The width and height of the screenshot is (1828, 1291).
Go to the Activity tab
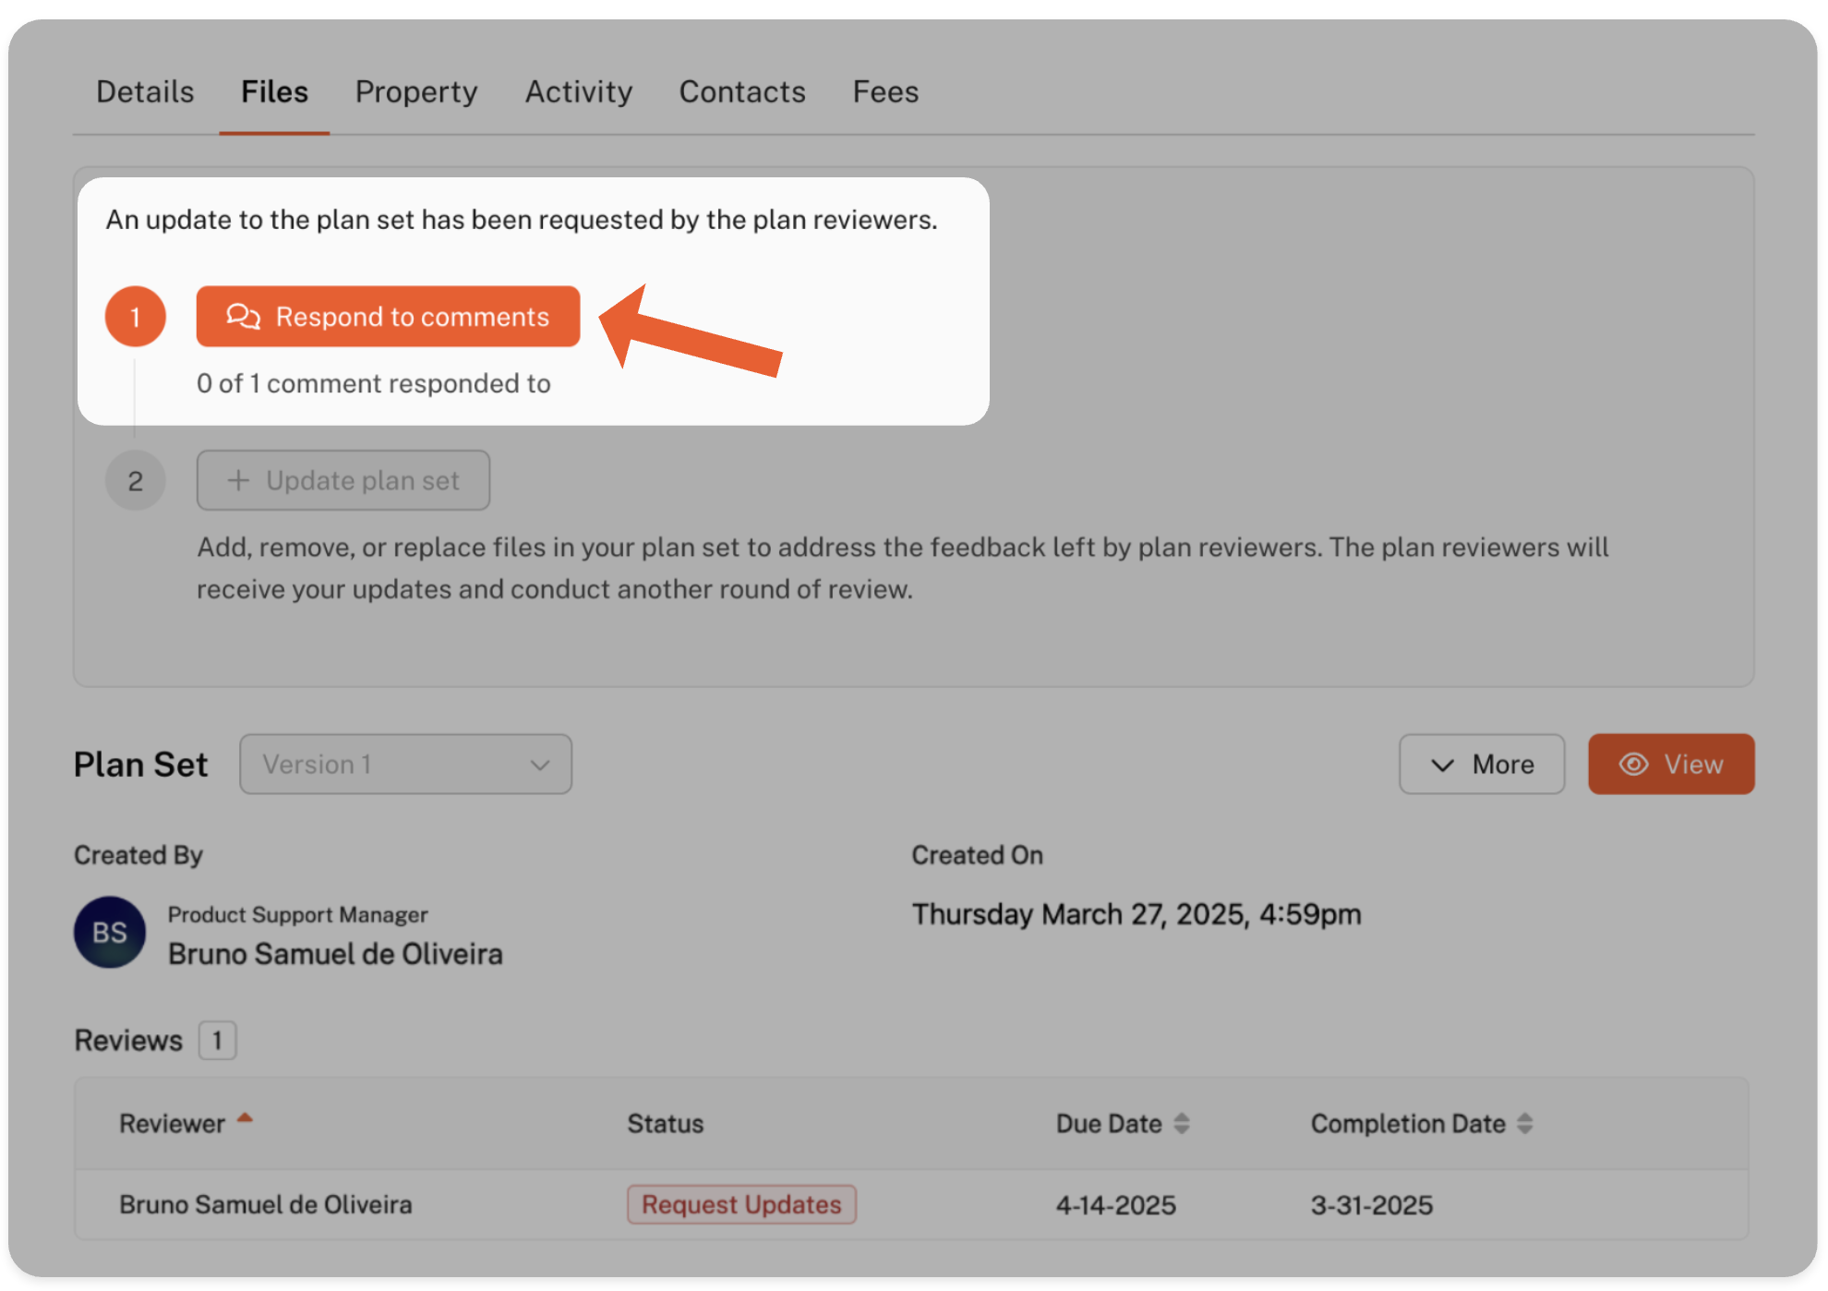pos(579,92)
